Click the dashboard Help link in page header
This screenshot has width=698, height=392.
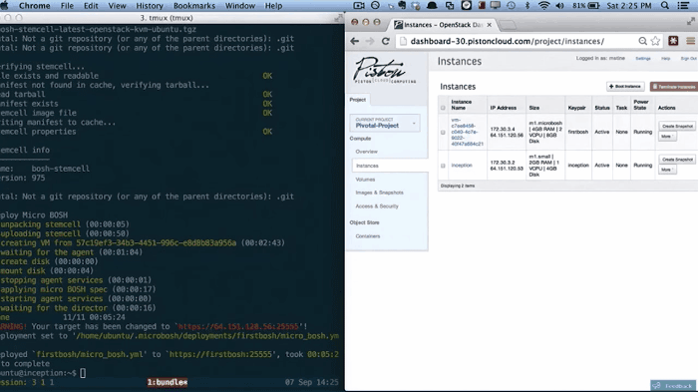click(665, 59)
